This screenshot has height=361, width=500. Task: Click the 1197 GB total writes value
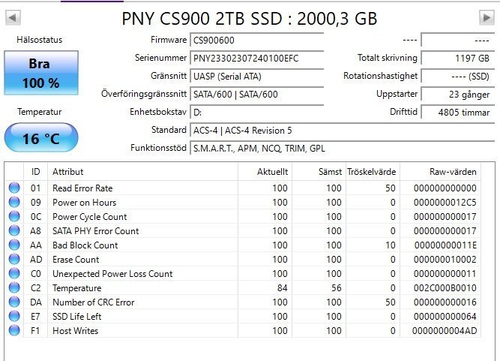[x=457, y=58]
